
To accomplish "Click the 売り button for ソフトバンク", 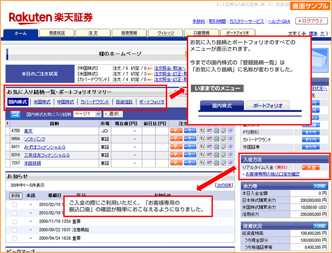I will click(x=190, y=139).
